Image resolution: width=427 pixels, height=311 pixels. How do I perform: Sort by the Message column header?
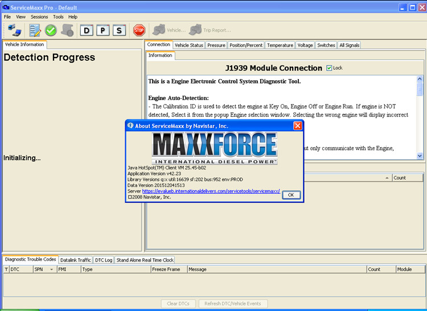pyautogui.click(x=277, y=269)
